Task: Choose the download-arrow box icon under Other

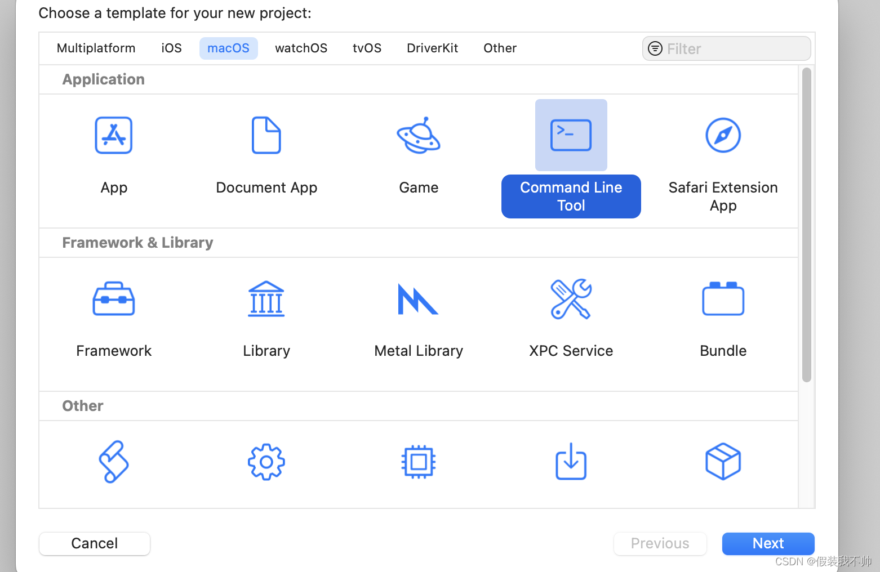Action: 571,462
